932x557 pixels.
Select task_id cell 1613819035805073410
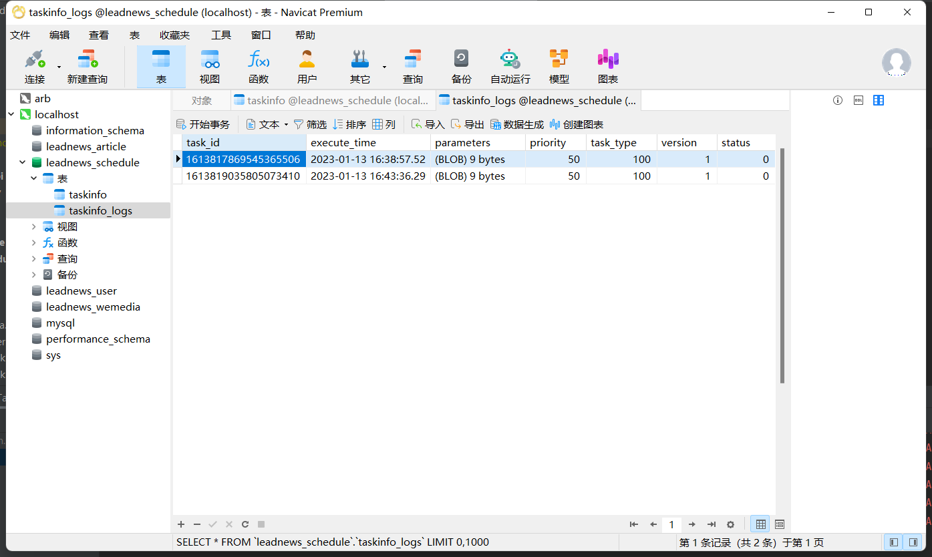tap(243, 176)
